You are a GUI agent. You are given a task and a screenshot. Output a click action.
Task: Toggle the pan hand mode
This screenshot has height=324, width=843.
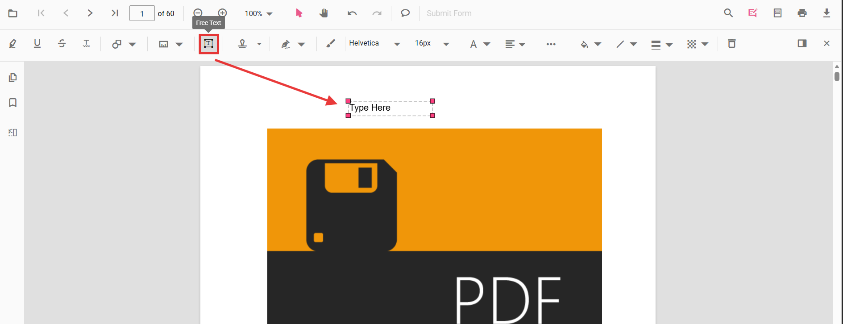click(x=324, y=13)
